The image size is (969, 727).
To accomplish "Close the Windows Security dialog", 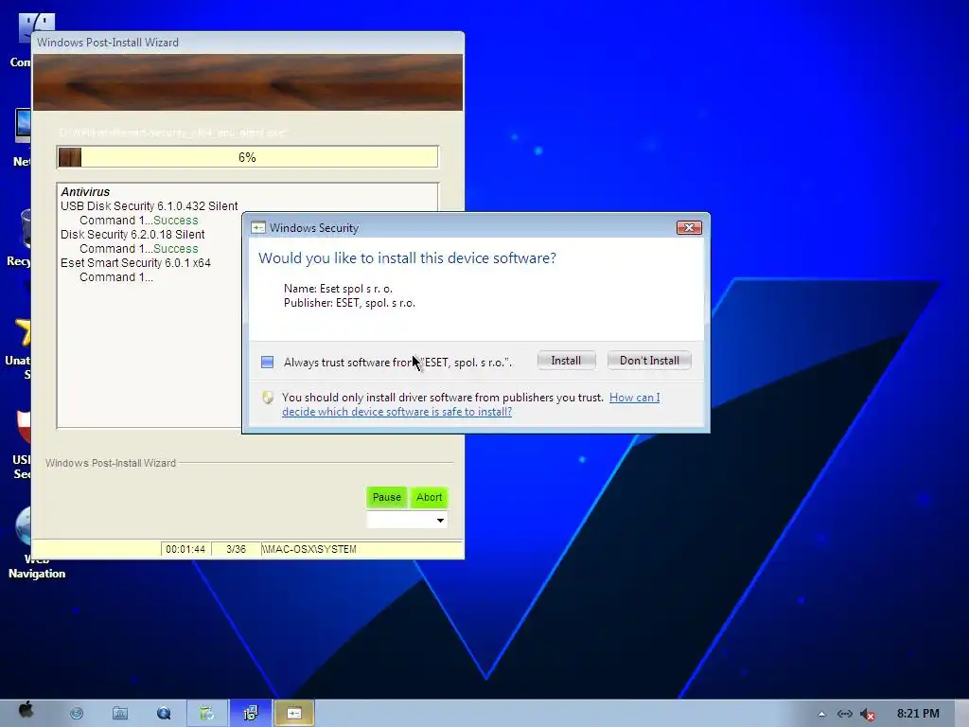I will [689, 227].
